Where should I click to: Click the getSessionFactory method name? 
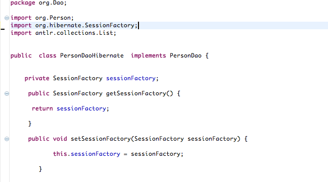[x=136, y=93]
